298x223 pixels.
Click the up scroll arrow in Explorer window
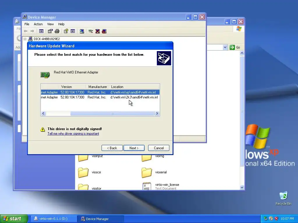tap(242, 53)
